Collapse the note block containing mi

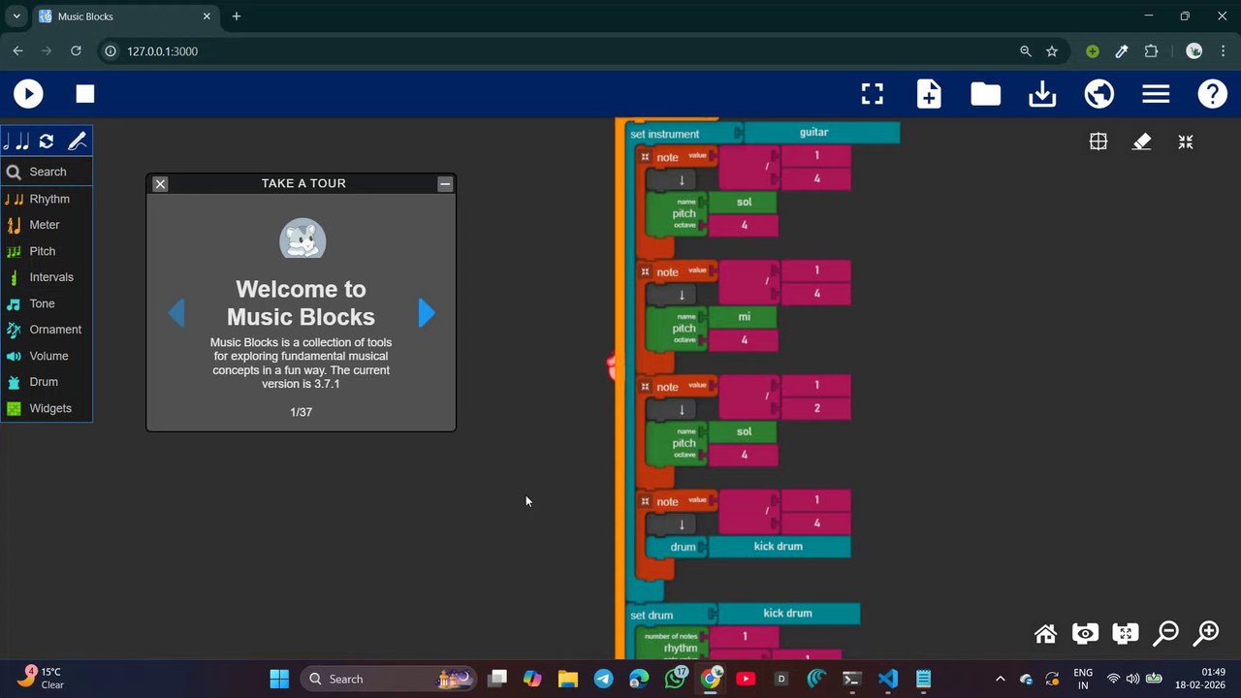point(645,272)
